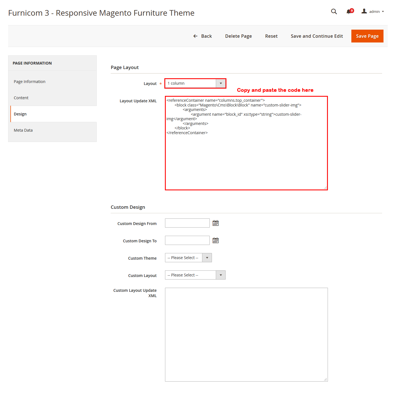The width and height of the screenshot is (393, 405).
Task: Focus the Custom Design From date field
Action: [187, 223]
